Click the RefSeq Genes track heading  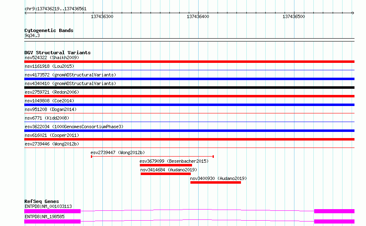tap(42, 201)
